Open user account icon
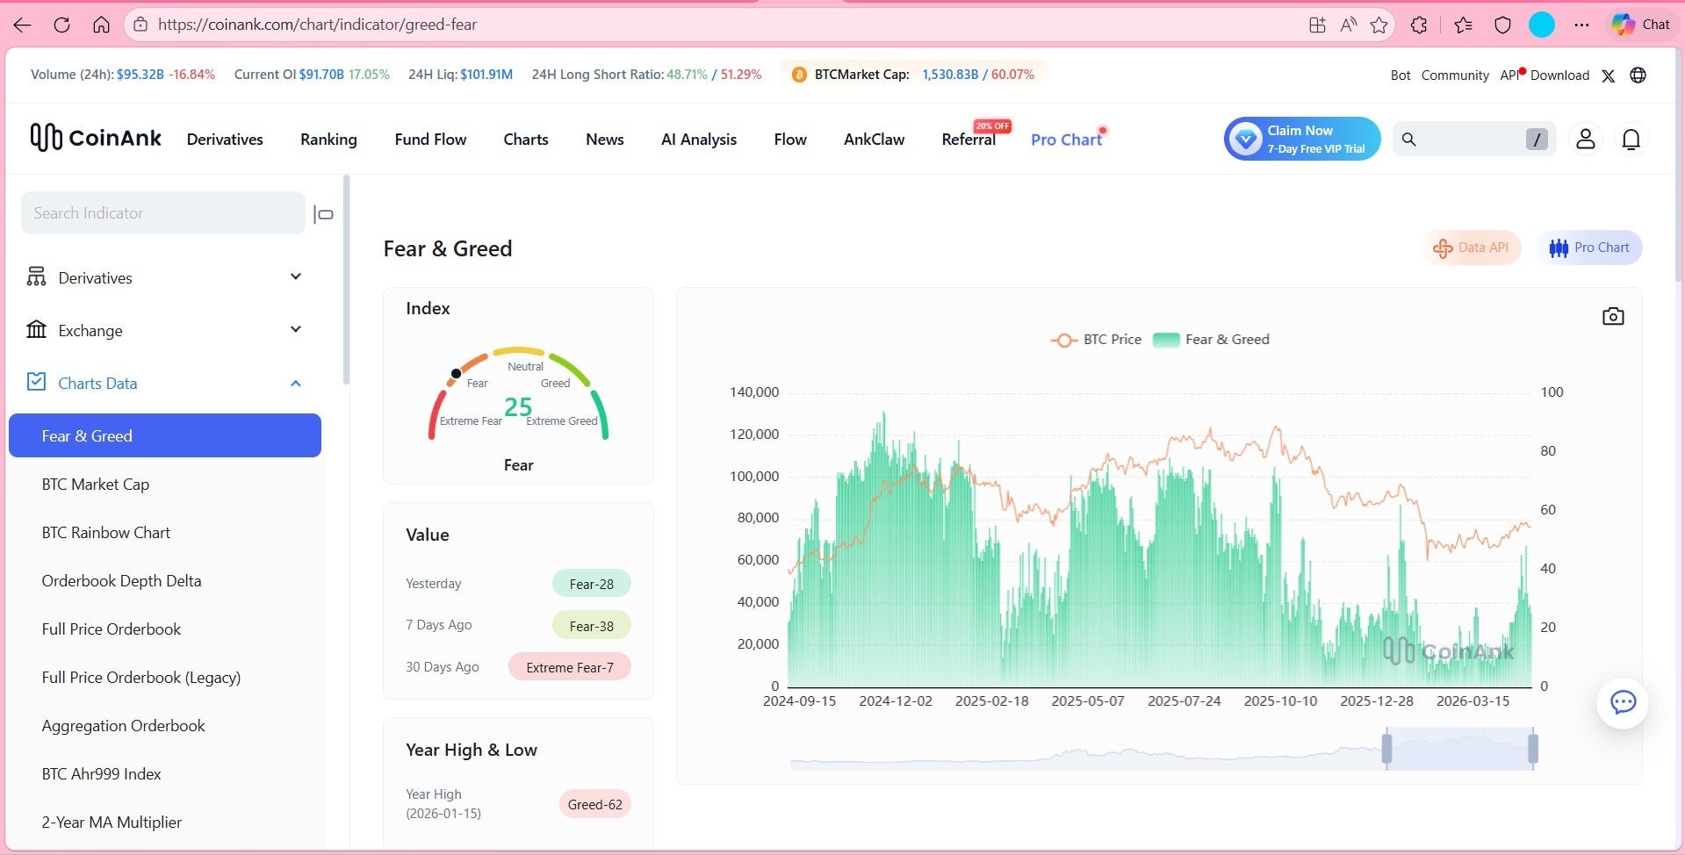Screen dimensions: 1685x855 (x=1585, y=139)
